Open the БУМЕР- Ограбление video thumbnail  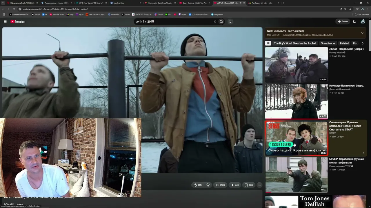tap(297, 175)
